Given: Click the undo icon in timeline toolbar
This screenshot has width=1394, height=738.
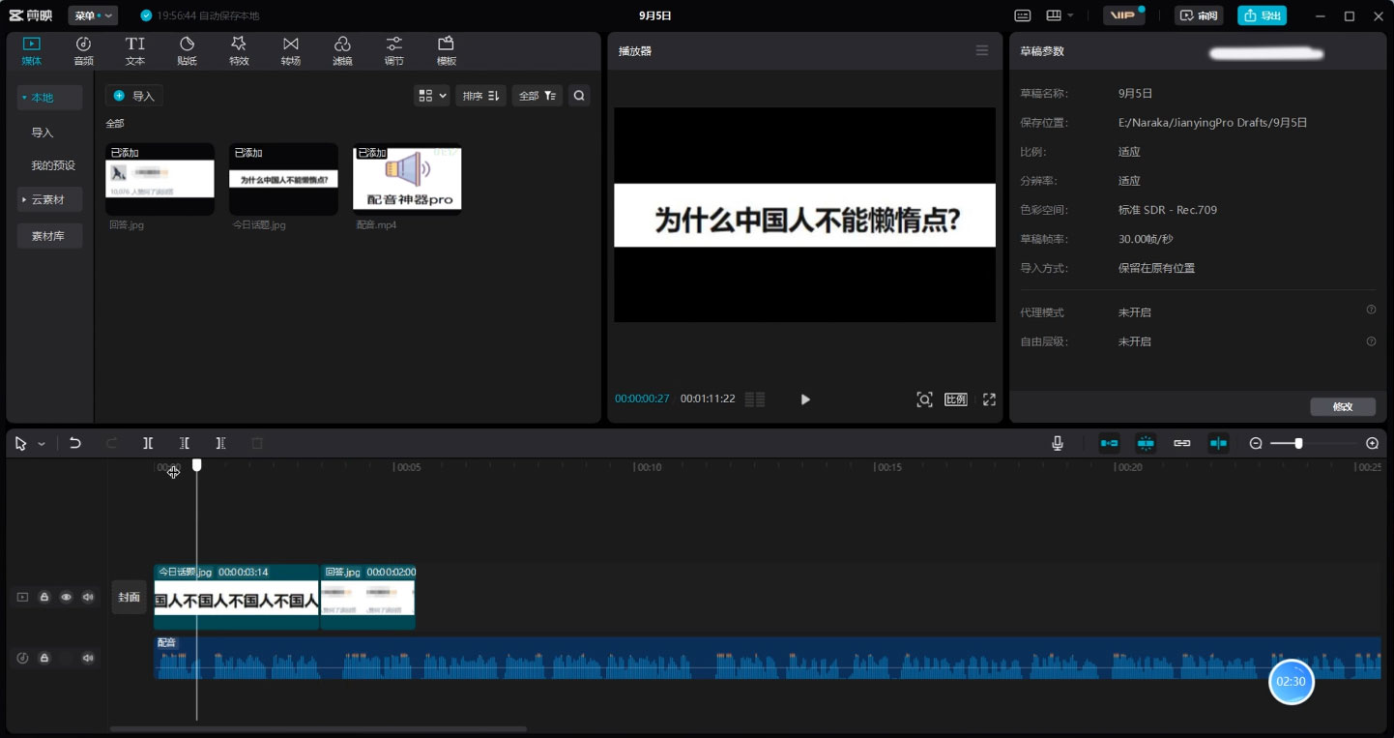Looking at the screenshot, I should coord(75,443).
